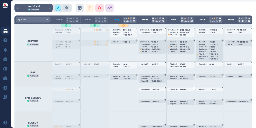The width and height of the screenshot is (256, 128).
Task: Click the Published badge under SERVEUR
Action: point(33,44)
